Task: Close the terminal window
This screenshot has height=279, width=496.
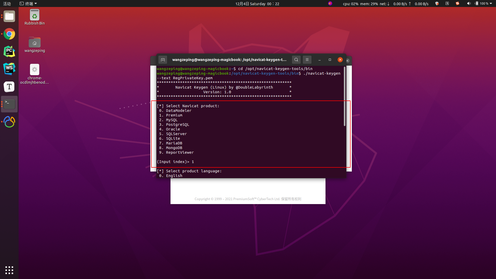Action: [x=340, y=60]
